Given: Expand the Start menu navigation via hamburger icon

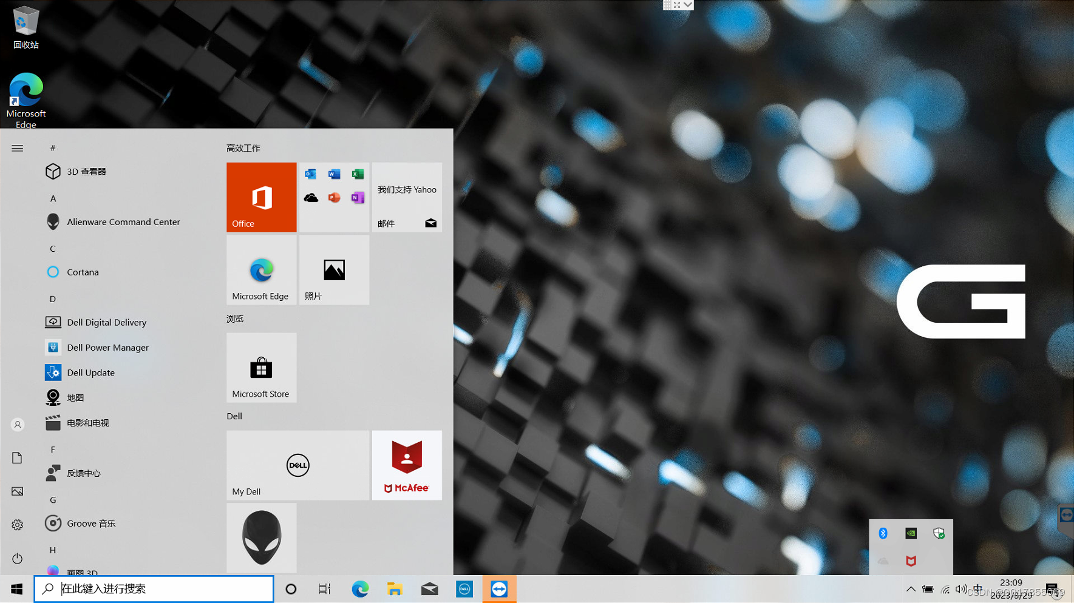Looking at the screenshot, I should click(17, 147).
